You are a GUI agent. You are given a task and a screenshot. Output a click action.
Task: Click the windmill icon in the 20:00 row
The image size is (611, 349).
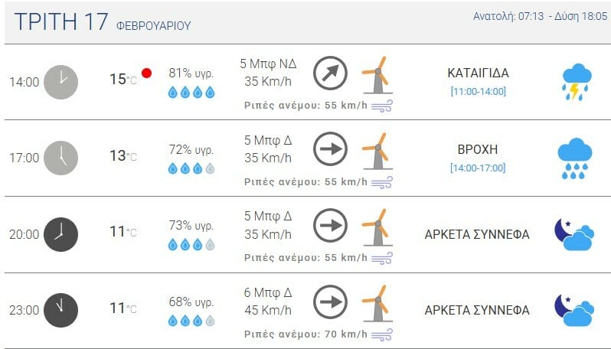tap(376, 226)
